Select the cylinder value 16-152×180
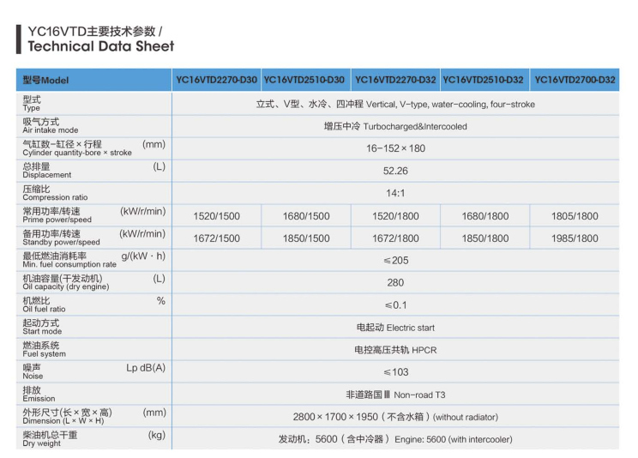 tap(395, 148)
